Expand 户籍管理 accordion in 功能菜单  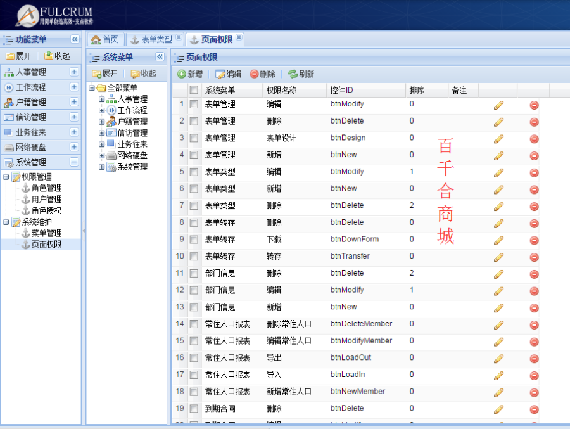coord(74,101)
